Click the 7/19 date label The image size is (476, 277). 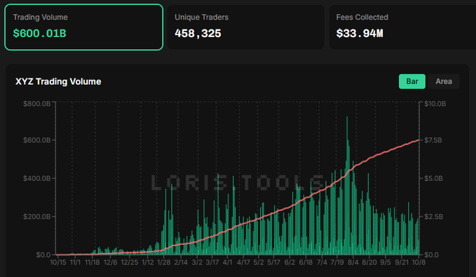337,262
